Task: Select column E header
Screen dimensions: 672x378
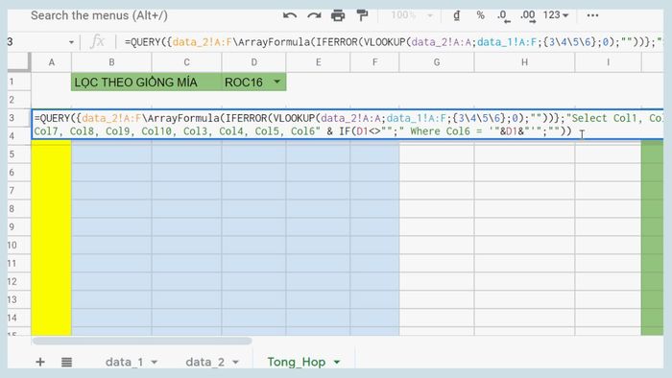Action: [x=318, y=62]
